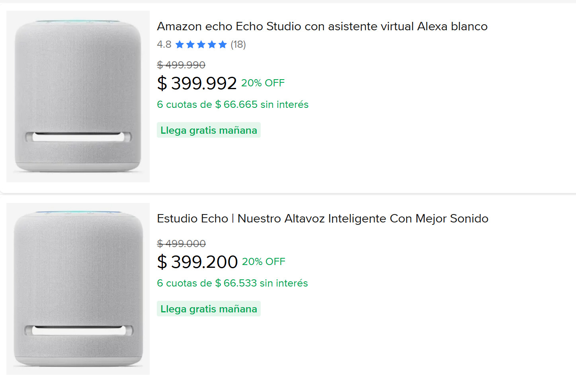The width and height of the screenshot is (576, 382).
Task: Click the crossed-out $ 499.000 price
Action: tap(181, 244)
